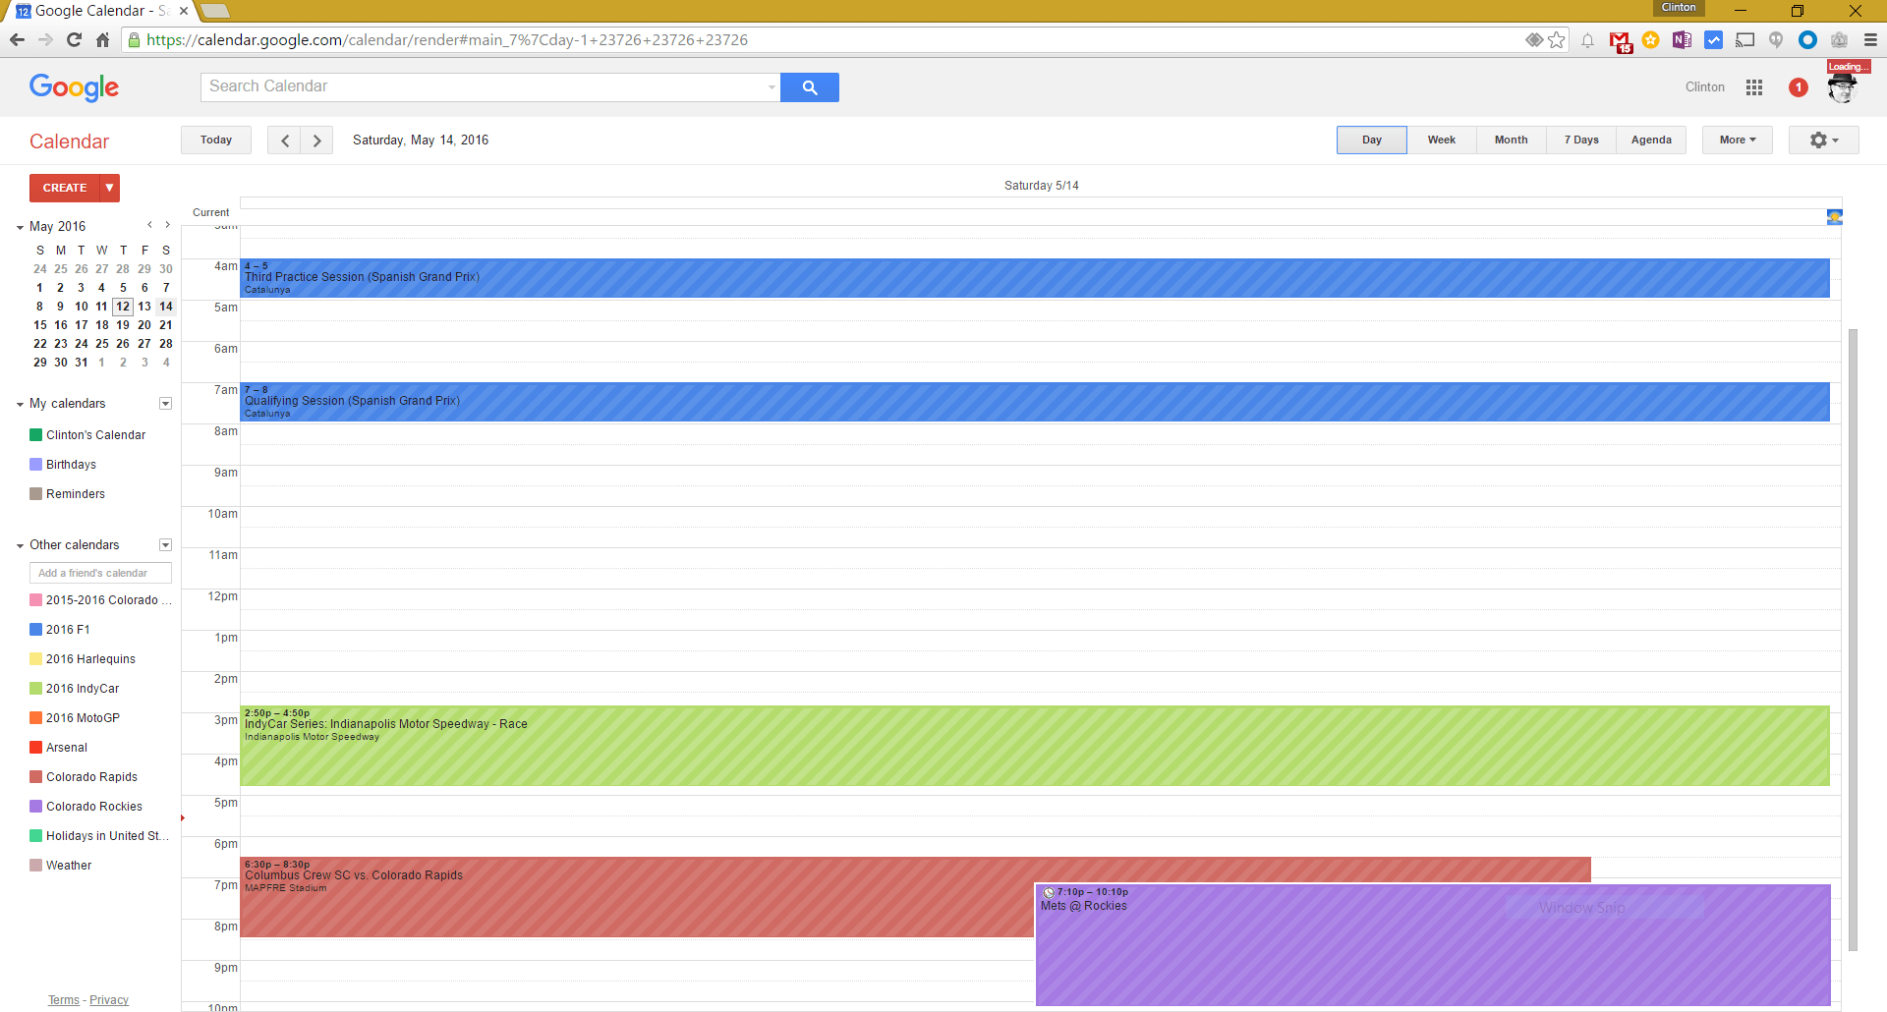Viewport: 1887px width, 1012px height.
Task: Toggle Colorado Rockies calendar
Action: (35, 807)
